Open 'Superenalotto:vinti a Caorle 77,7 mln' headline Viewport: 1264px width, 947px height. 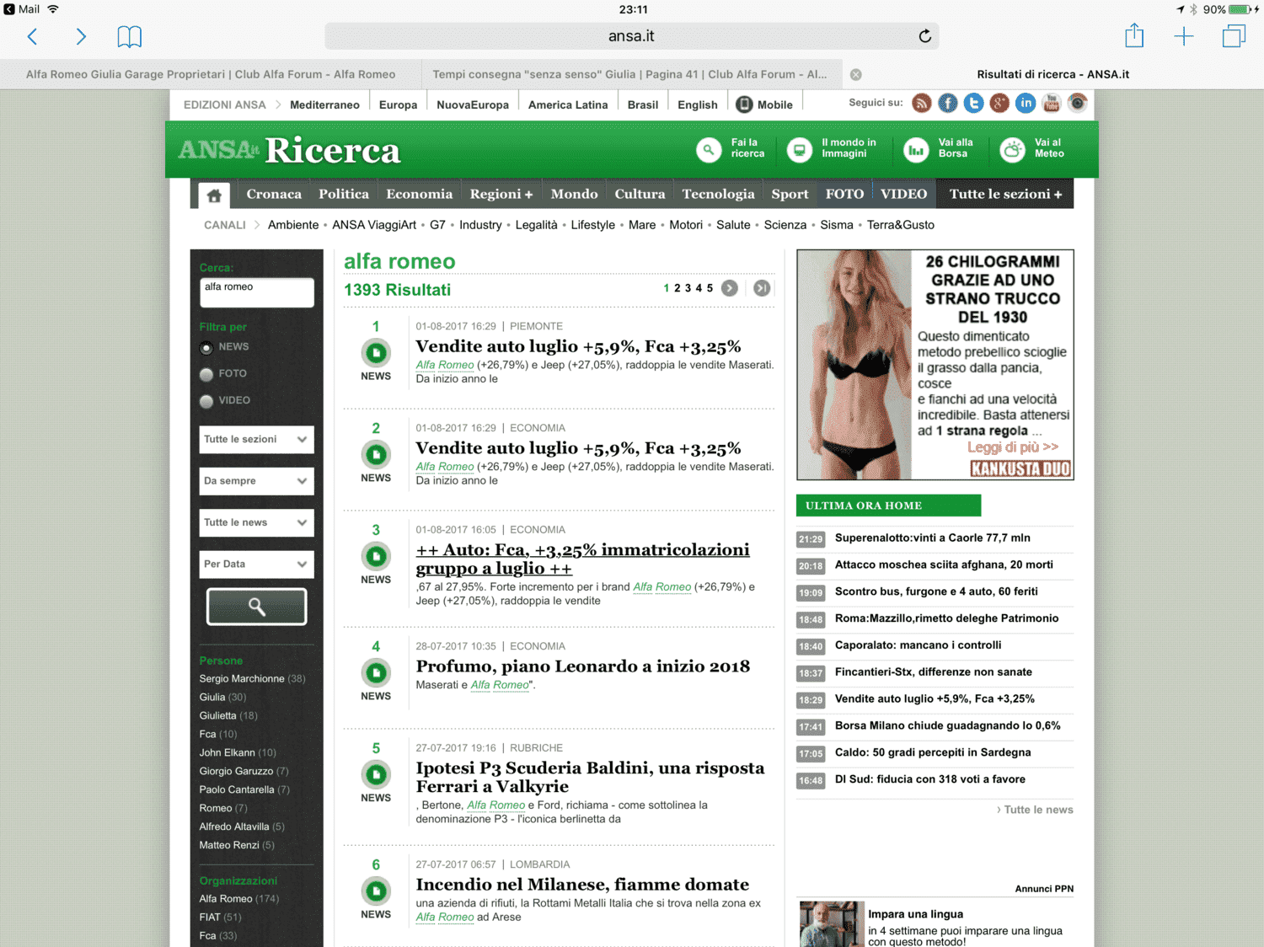(x=933, y=538)
